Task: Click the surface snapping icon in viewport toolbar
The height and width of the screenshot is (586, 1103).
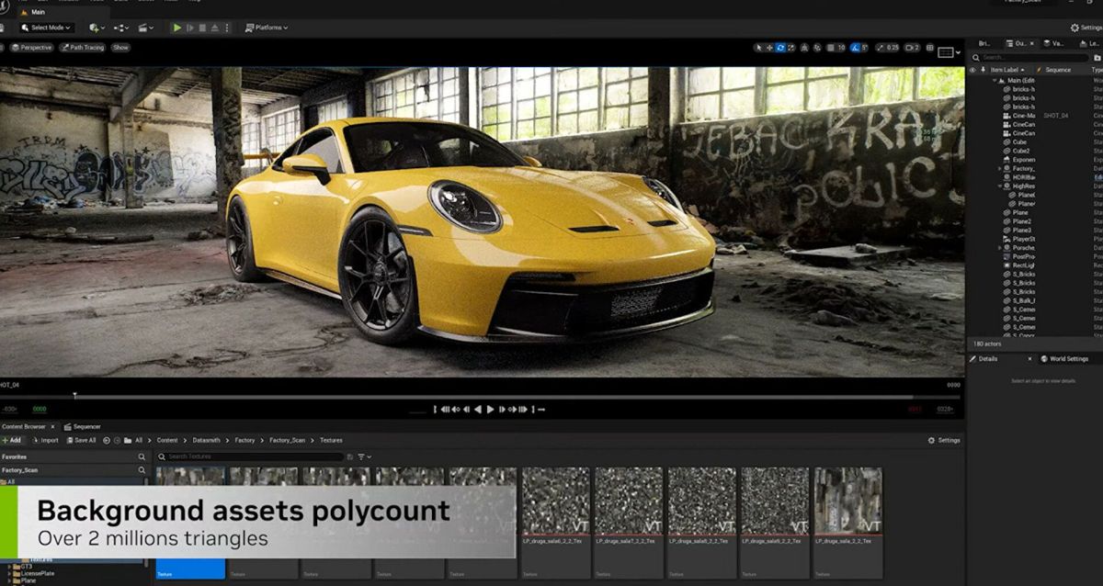Action: point(817,48)
